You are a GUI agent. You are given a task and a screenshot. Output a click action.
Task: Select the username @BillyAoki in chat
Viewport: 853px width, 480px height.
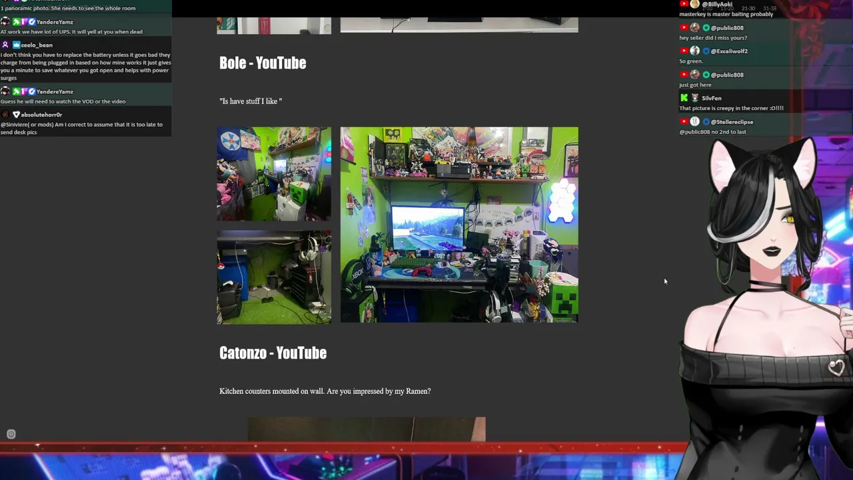[x=717, y=4]
